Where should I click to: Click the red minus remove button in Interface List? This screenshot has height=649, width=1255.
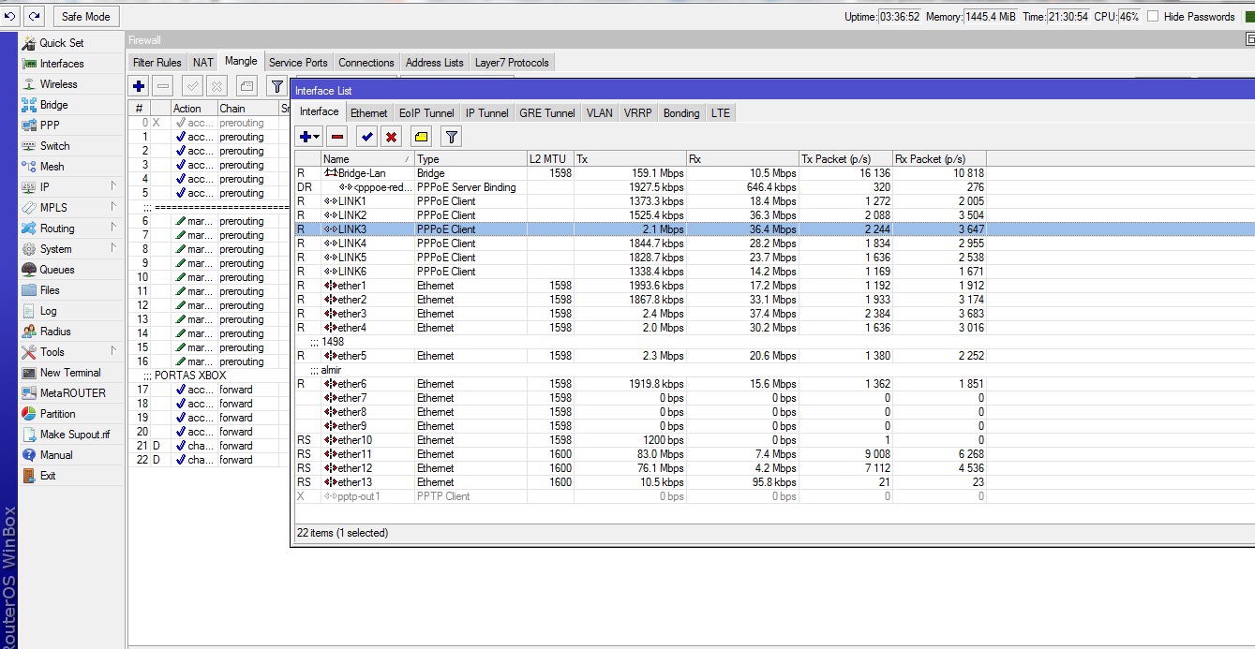pyautogui.click(x=337, y=137)
